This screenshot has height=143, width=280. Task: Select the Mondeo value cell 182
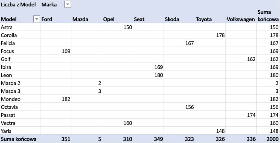tap(66, 99)
